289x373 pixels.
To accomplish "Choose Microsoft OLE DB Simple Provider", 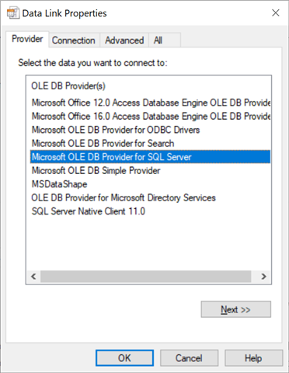I will click(151, 170).
